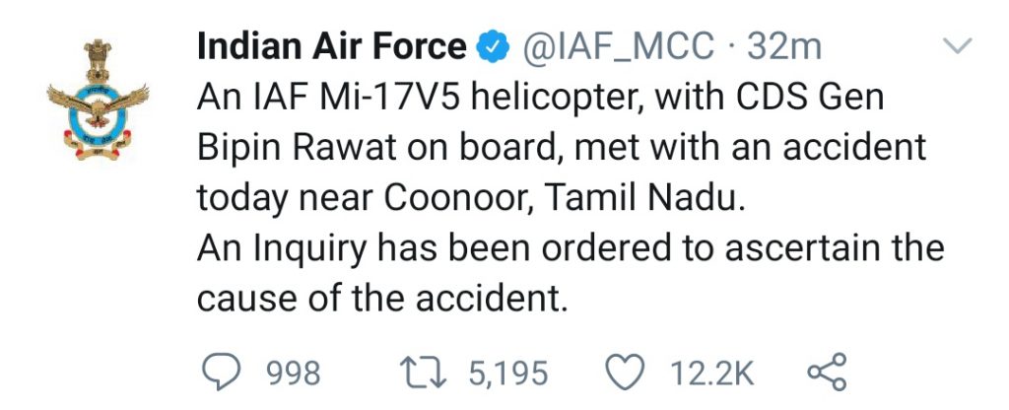Open the Indian Air Force display name
1009x410 pixels.
point(331,47)
